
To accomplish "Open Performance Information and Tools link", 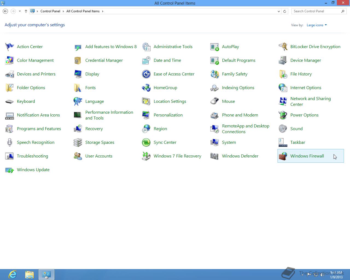I will [109, 115].
